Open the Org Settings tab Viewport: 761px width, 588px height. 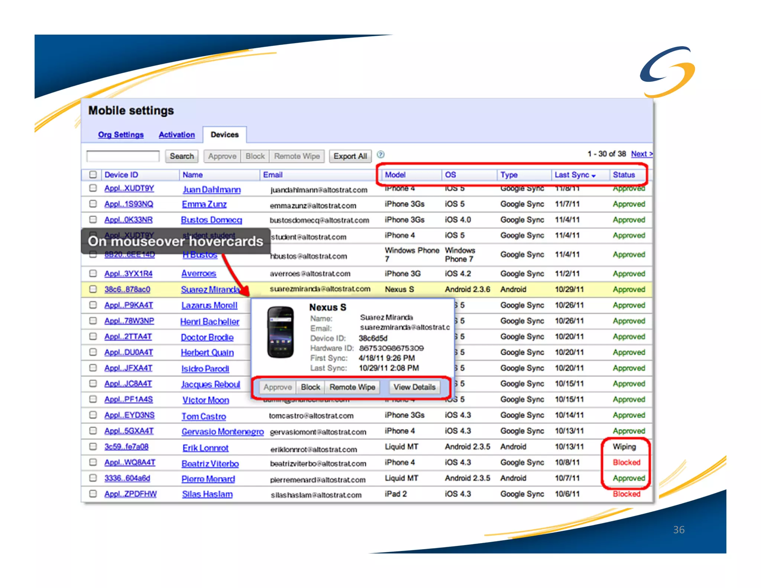[x=121, y=135]
